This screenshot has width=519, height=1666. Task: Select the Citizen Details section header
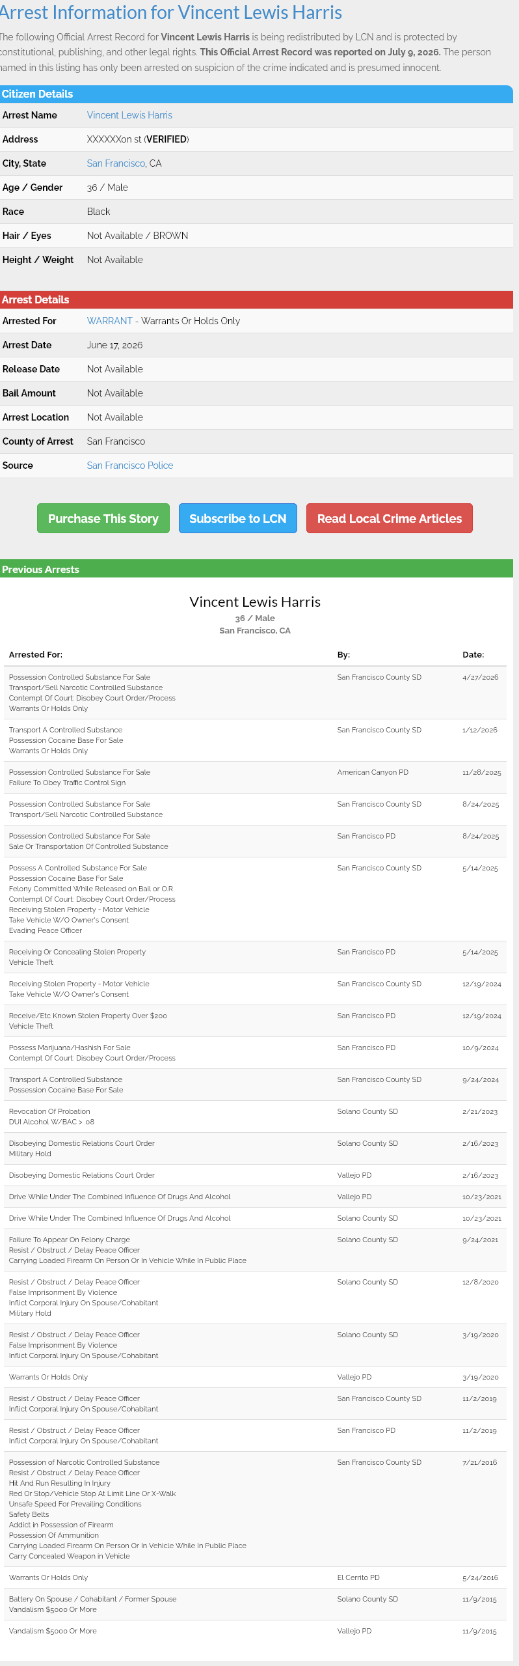tap(256, 94)
